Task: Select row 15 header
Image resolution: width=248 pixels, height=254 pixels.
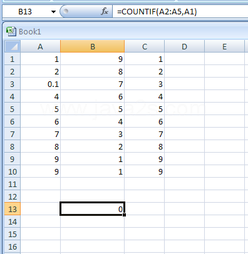Action: pyautogui.click(x=13, y=234)
